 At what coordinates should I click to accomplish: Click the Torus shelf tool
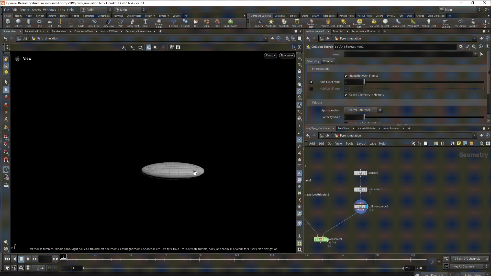click(x=39, y=22)
